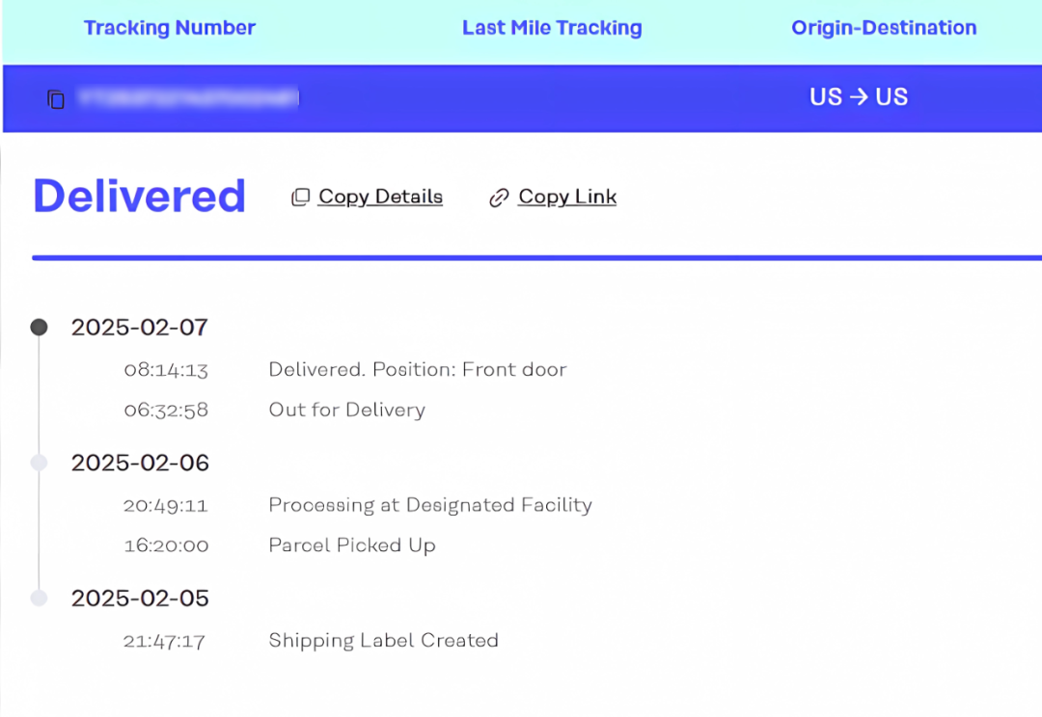Image resolution: width=1042 pixels, height=717 pixels.
Task: Select the Out for Delivery event
Action: (346, 411)
